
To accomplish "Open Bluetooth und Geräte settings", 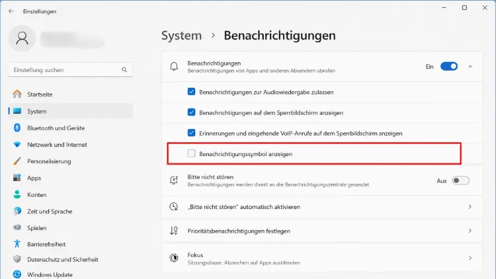I will (x=71, y=128).
